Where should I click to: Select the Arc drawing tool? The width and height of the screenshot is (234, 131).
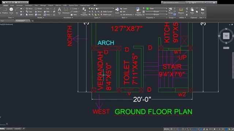(x=17, y=11)
